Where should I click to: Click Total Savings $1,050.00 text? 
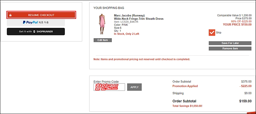pyautogui.click(x=187, y=106)
